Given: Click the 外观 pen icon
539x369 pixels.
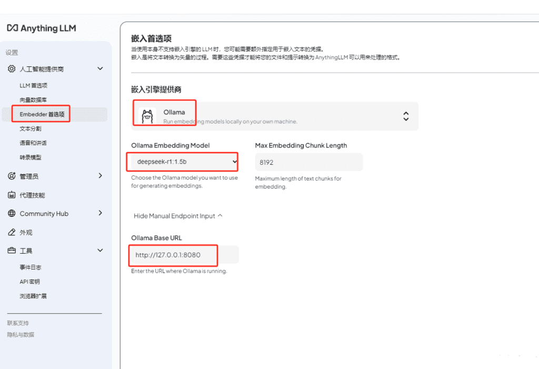Looking at the screenshot, I should click(x=12, y=232).
